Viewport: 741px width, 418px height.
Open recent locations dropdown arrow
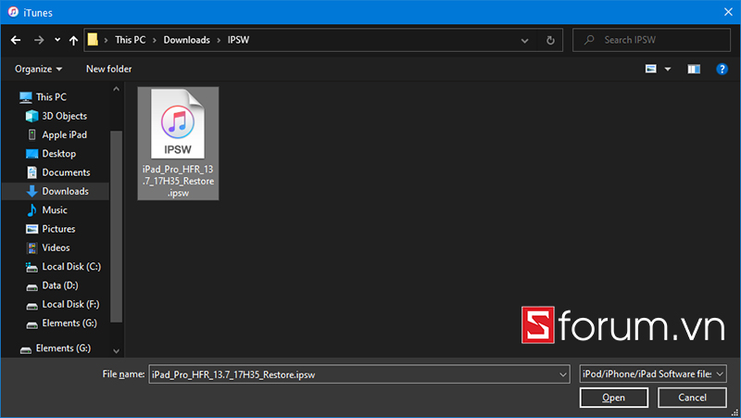(x=57, y=40)
